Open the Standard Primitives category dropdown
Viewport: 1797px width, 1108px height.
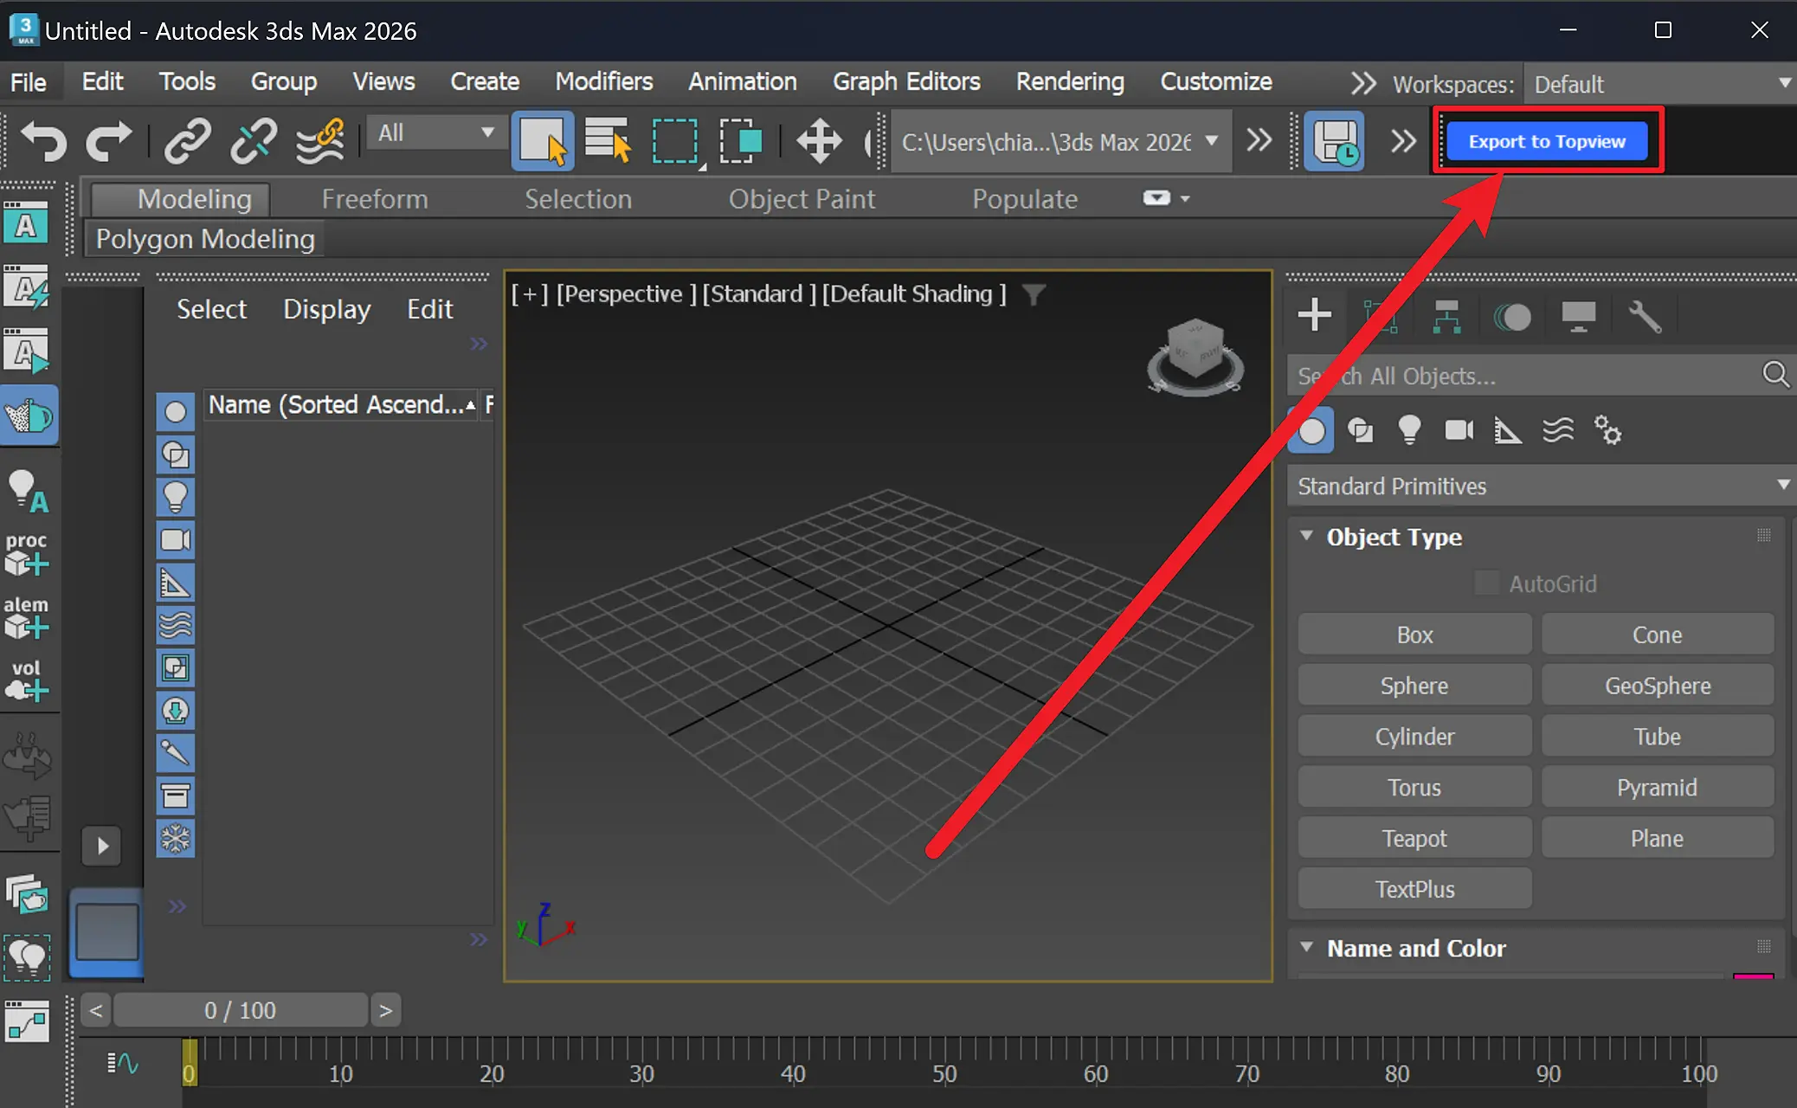(1541, 486)
